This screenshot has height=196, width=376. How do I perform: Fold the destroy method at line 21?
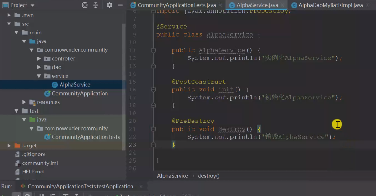click(153, 129)
